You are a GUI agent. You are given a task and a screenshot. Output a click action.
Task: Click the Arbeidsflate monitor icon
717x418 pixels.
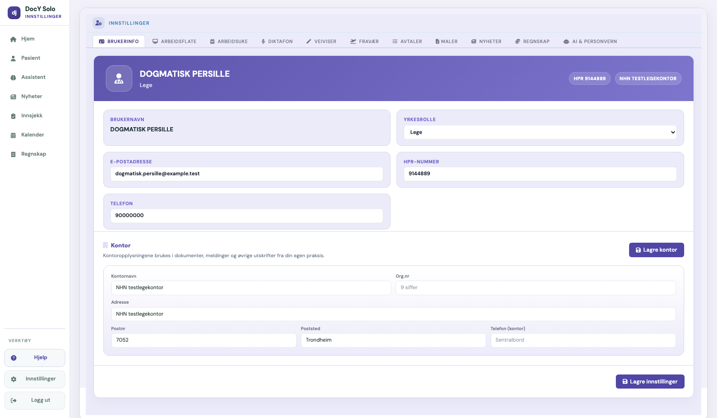tap(155, 41)
